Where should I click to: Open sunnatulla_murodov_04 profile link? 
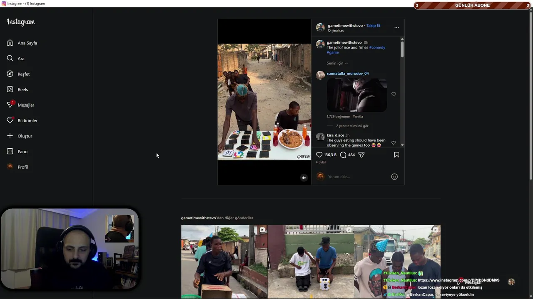(x=348, y=74)
